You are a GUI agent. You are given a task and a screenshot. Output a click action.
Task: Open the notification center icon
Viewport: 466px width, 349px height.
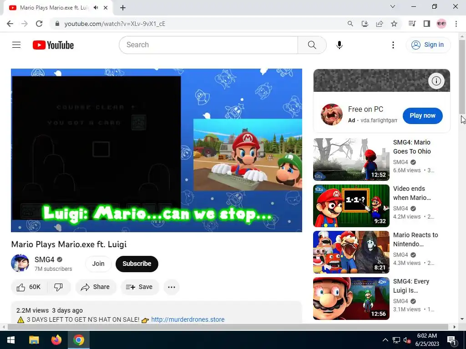click(451, 340)
